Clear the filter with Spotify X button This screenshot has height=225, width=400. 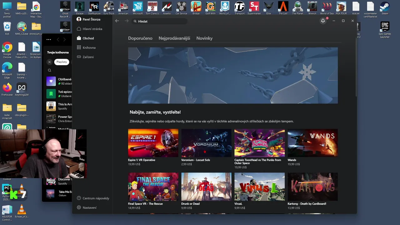click(x=49, y=62)
